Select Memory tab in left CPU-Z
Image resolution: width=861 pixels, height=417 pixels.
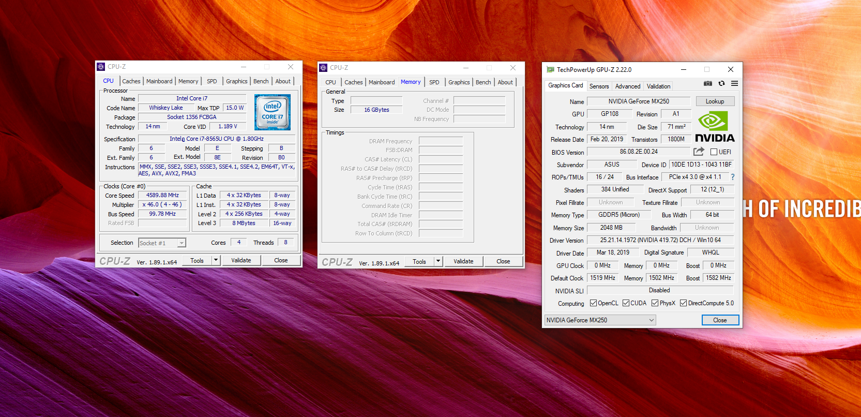188,81
